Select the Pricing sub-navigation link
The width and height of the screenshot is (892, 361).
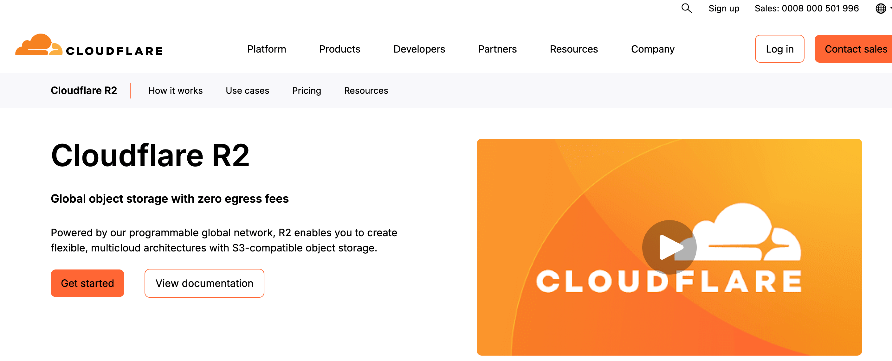307,91
